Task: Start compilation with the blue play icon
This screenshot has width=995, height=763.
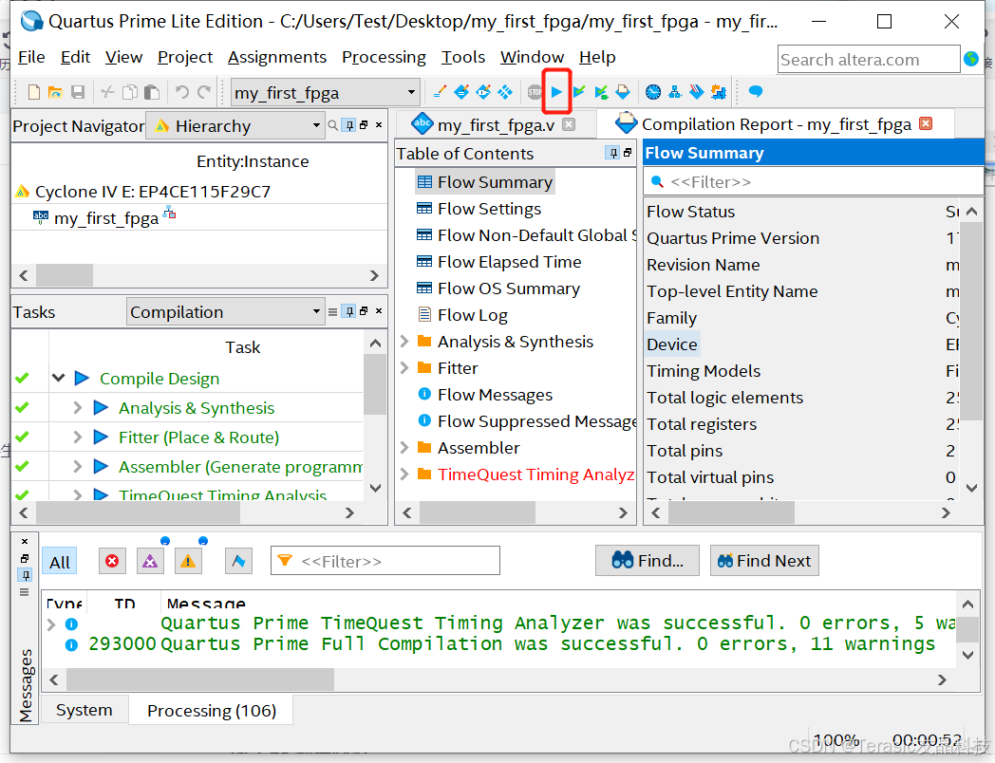Action: point(557,93)
